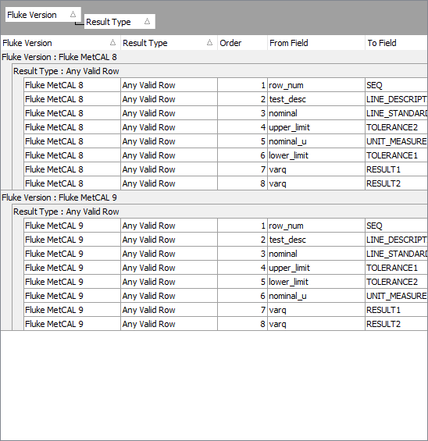Screen dimensions: 428x441
Task: Click the Order cell 7 in MetCAL 8 group
Action: [242, 169]
